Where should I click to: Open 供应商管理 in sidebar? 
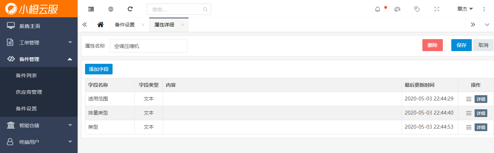[29, 92]
